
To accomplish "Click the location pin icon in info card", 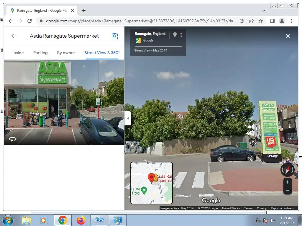I will (x=175, y=35).
